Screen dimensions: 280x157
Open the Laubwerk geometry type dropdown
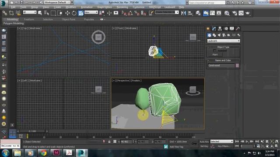click(x=224, y=41)
